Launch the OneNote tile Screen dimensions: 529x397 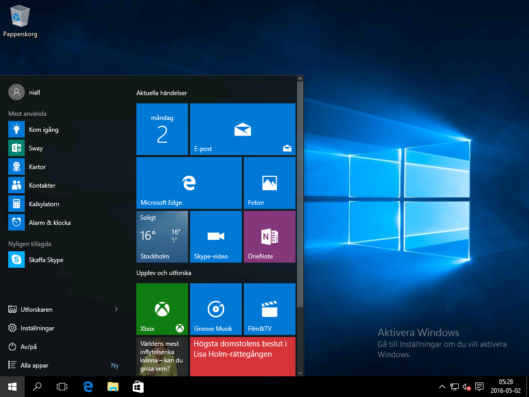point(270,237)
